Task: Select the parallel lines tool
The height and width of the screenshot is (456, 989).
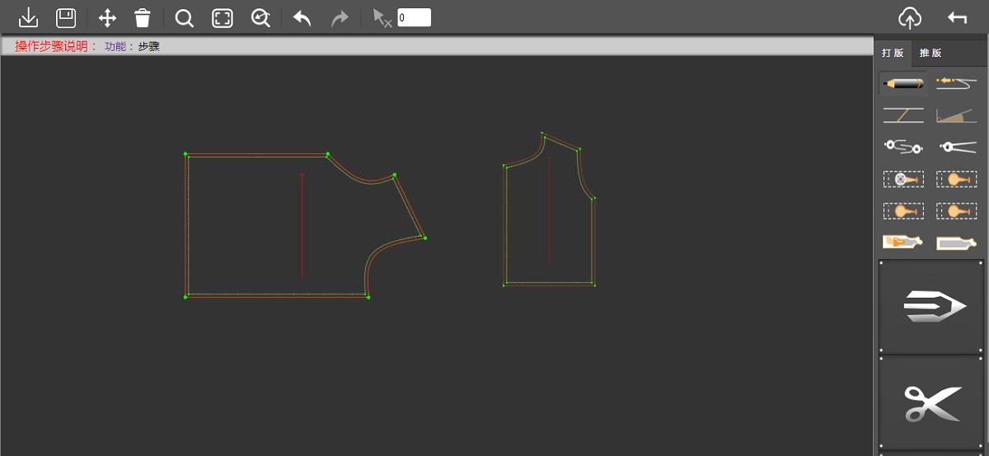Action: tap(903, 115)
